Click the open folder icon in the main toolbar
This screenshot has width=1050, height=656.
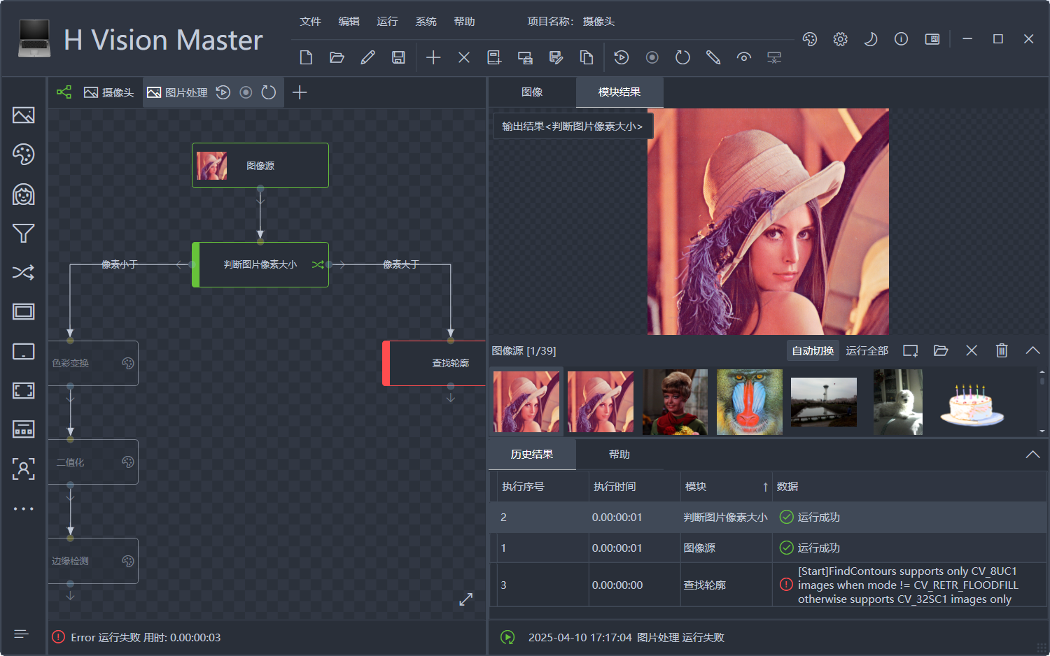click(337, 57)
